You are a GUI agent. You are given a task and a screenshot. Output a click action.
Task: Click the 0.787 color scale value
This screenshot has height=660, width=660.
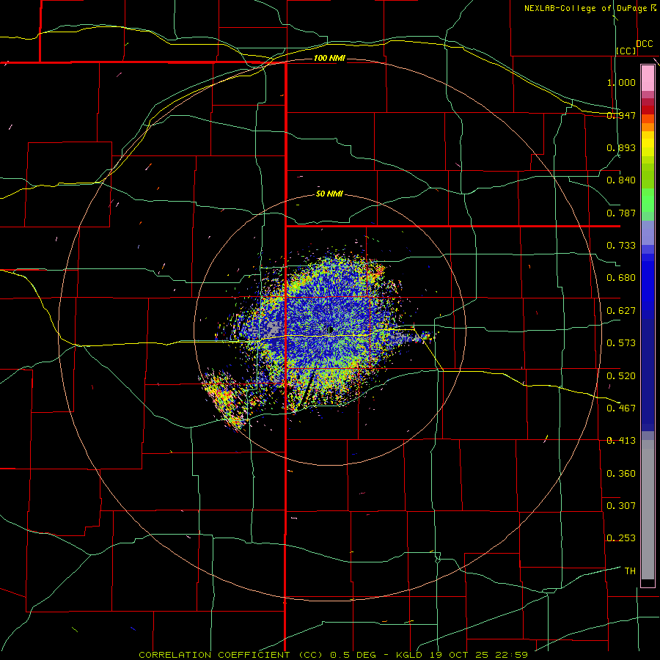tap(621, 213)
